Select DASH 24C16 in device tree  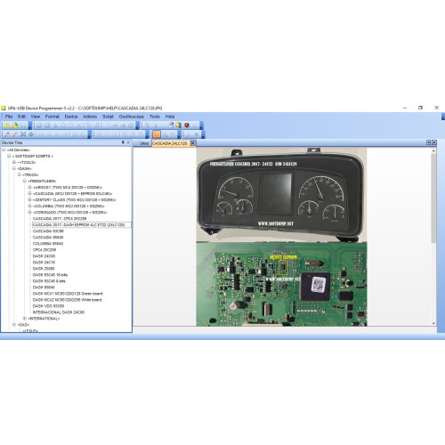point(44,263)
